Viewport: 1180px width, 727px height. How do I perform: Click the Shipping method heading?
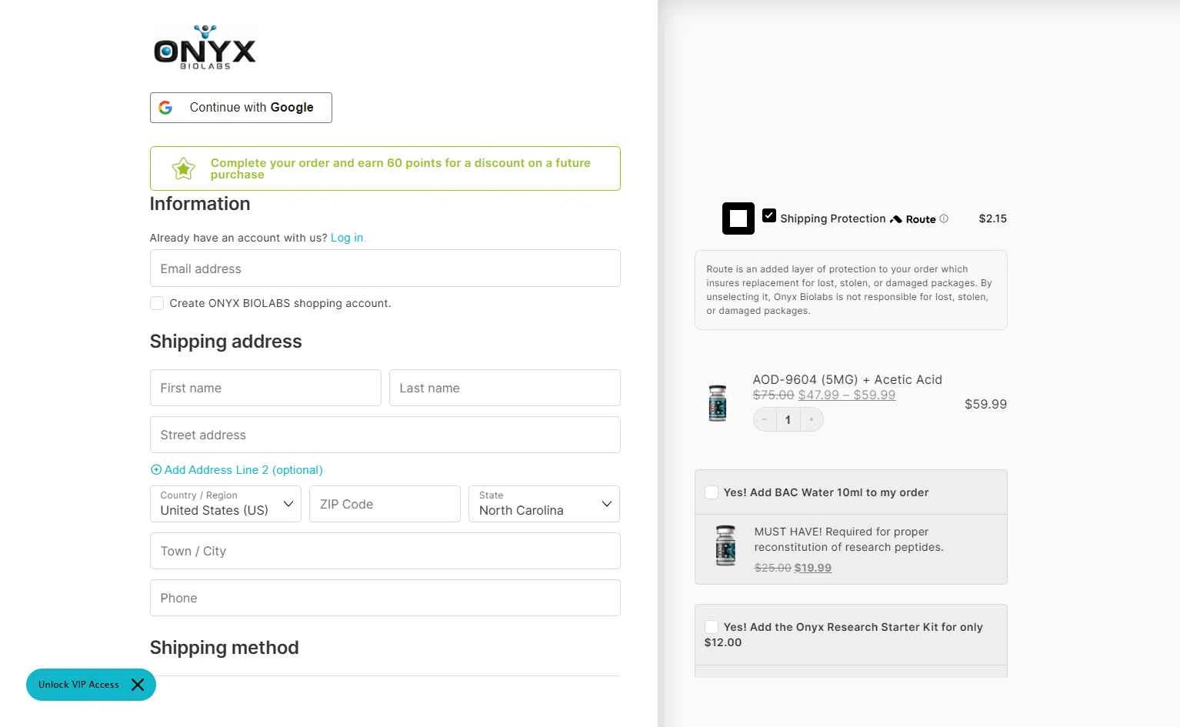coord(224,648)
